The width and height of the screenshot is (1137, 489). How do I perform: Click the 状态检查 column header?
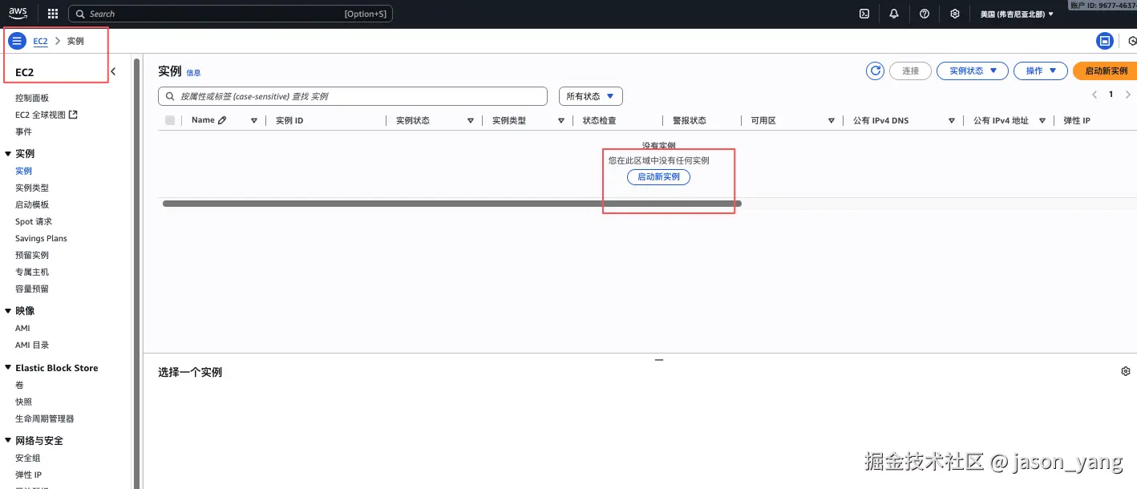pyautogui.click(x=599, y=120)
